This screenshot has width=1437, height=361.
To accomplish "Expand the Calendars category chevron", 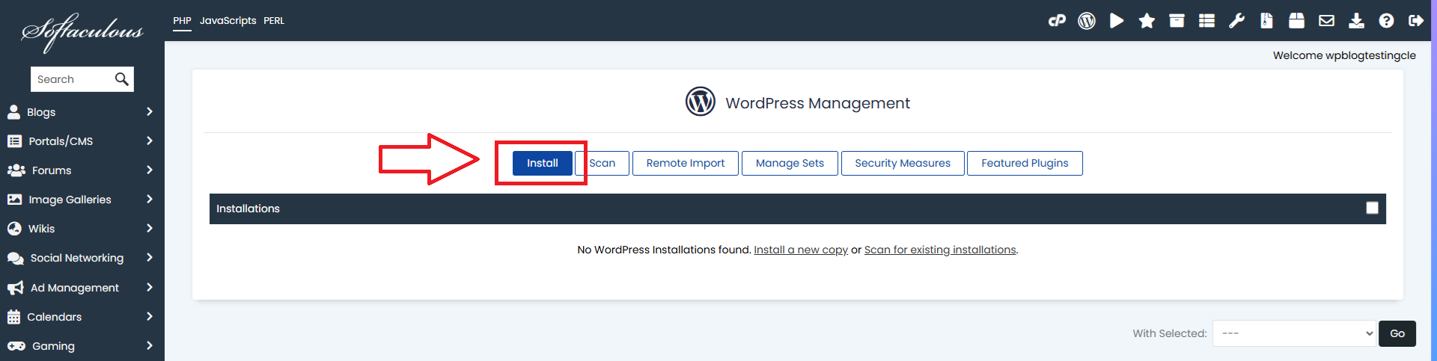I will pyautogui.click(x=150, y=316).
